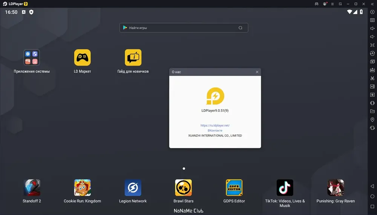Click the cellular signal status icon

(x=355, y=12)
